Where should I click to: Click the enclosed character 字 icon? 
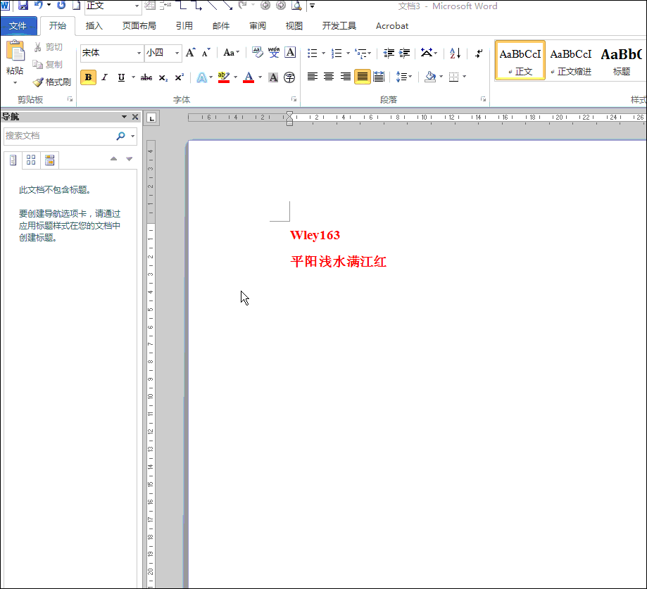(x=289, y=77)
